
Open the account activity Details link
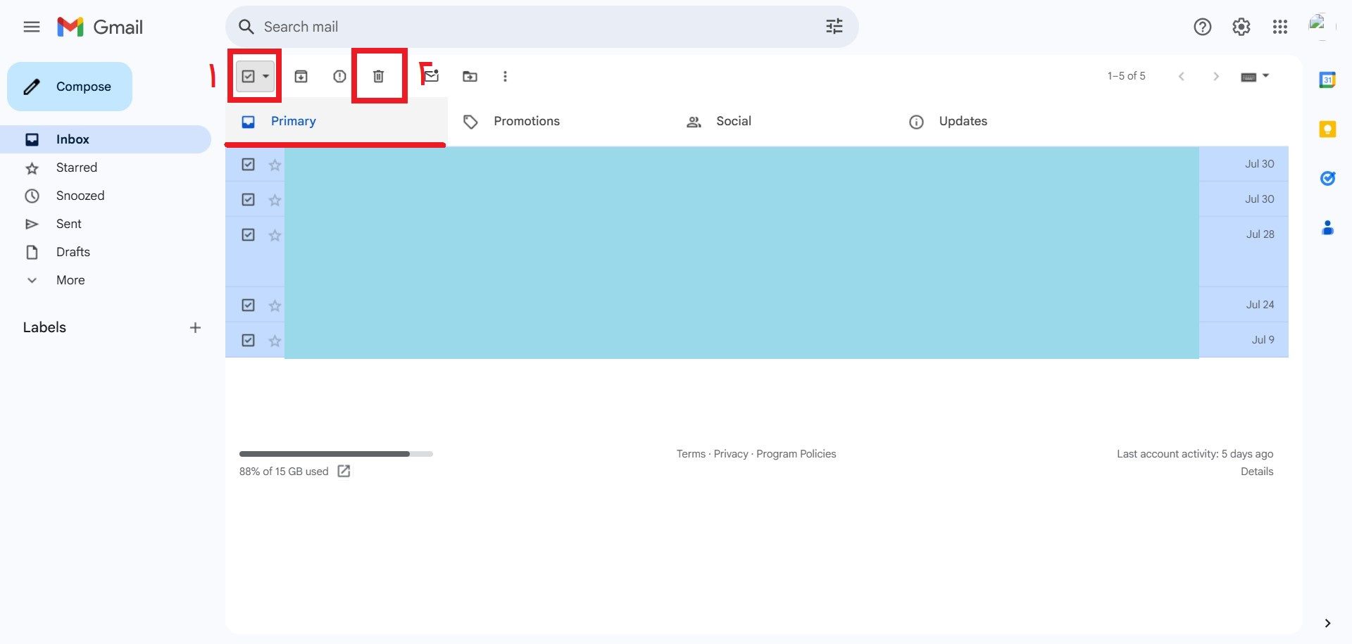1256,472
